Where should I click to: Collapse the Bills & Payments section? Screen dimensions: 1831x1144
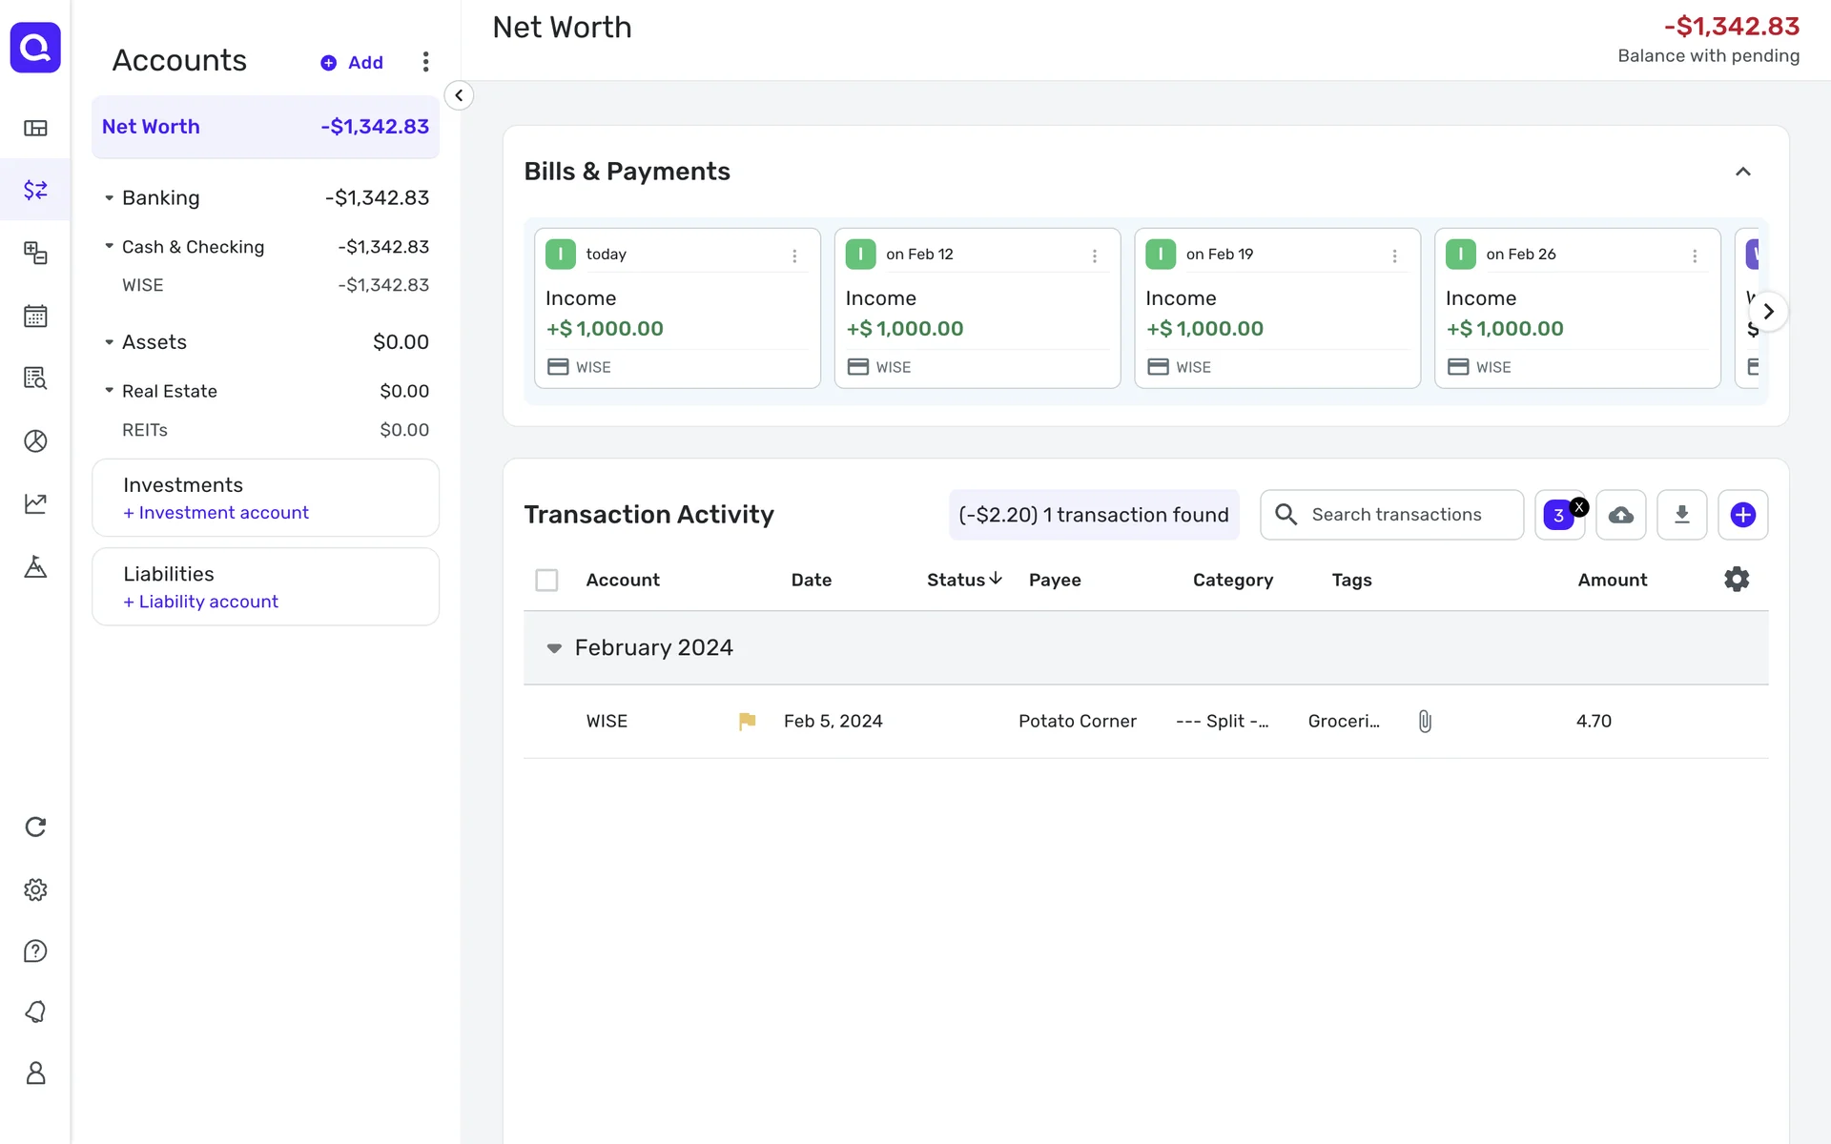point(1742,172)
